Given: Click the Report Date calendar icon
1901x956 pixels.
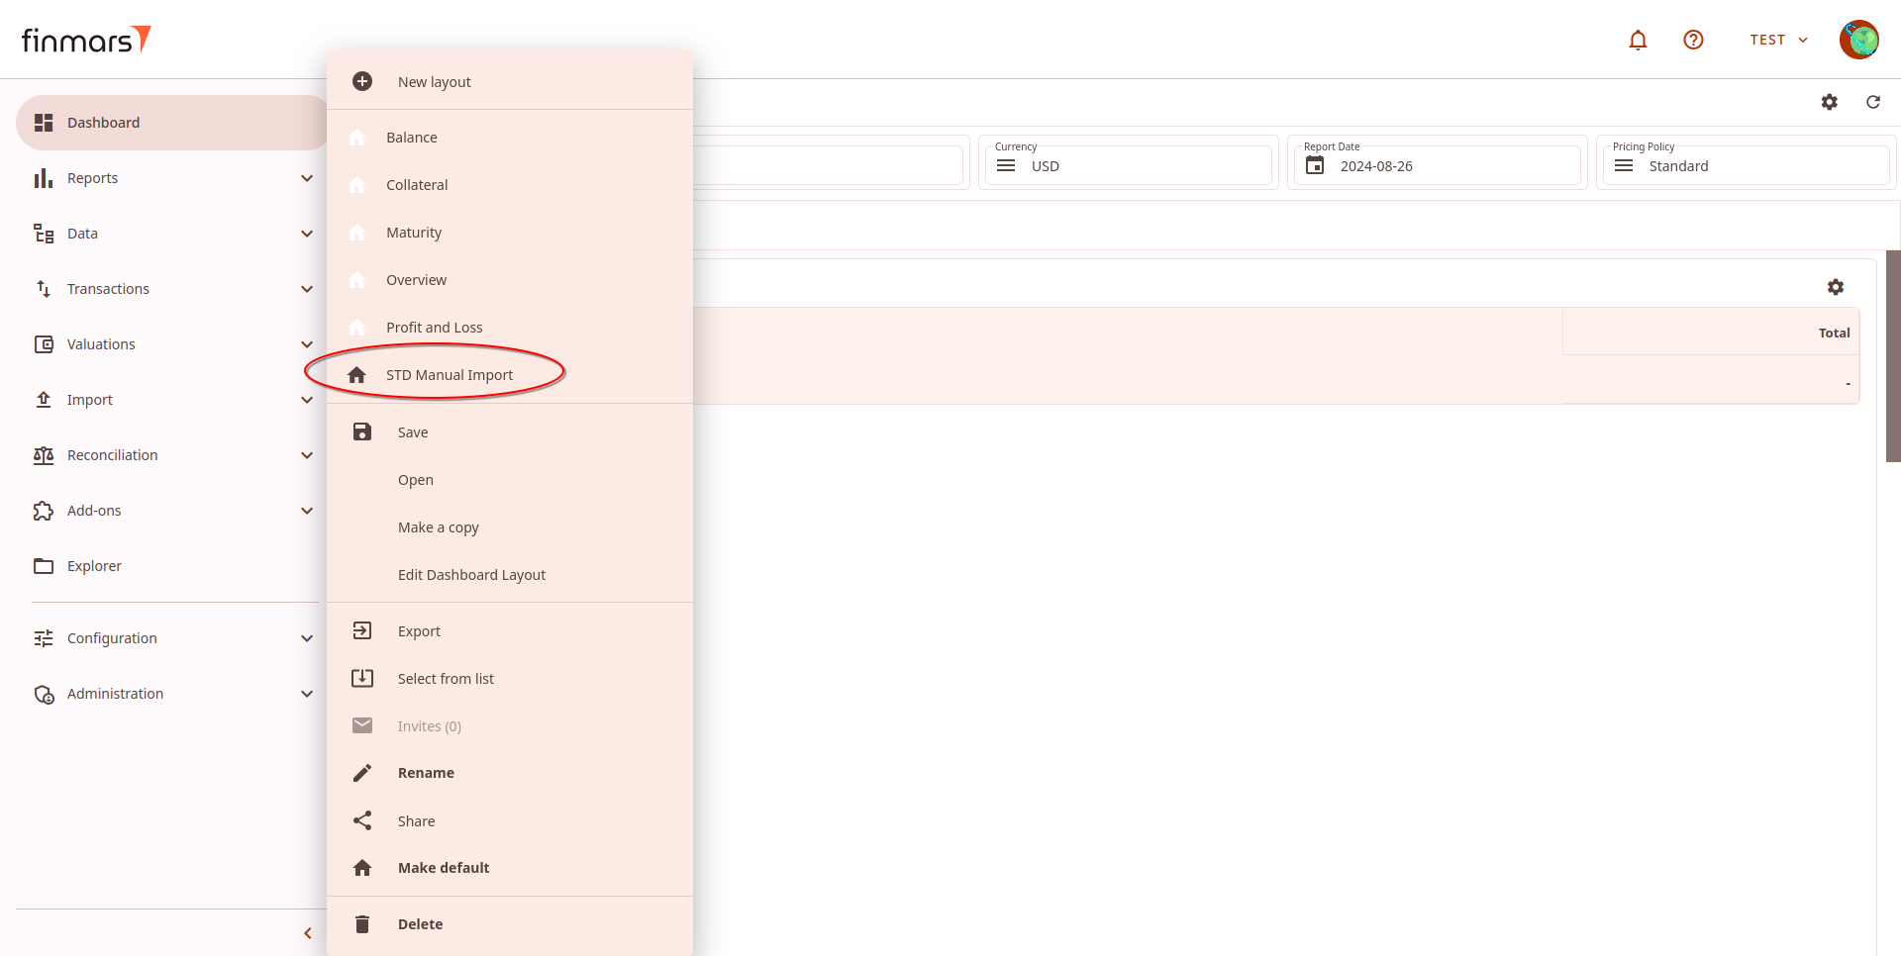Looking at the screenshot, I should click(x=1315, y=165).
